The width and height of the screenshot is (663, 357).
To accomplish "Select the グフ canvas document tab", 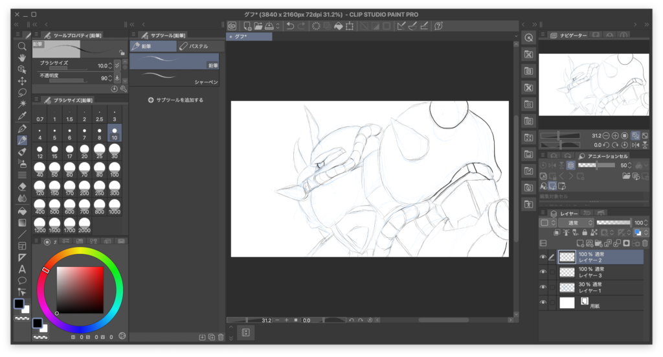I will point(249,37).
